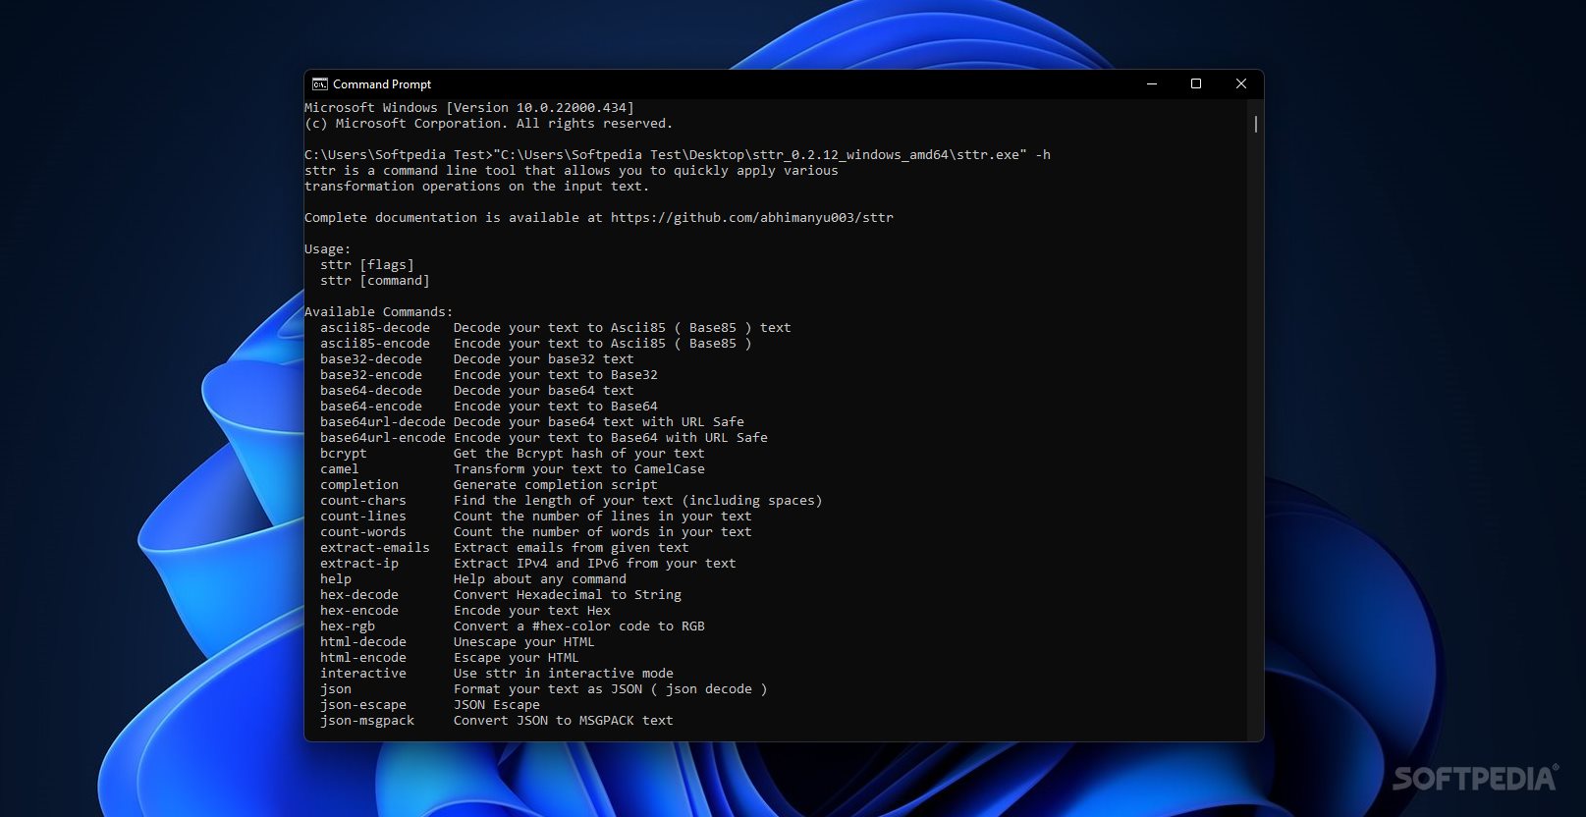Click the 'html-encode' command text
This screenshot has width=1586, height=817.
pyautogui.click(x=363, y=658)
